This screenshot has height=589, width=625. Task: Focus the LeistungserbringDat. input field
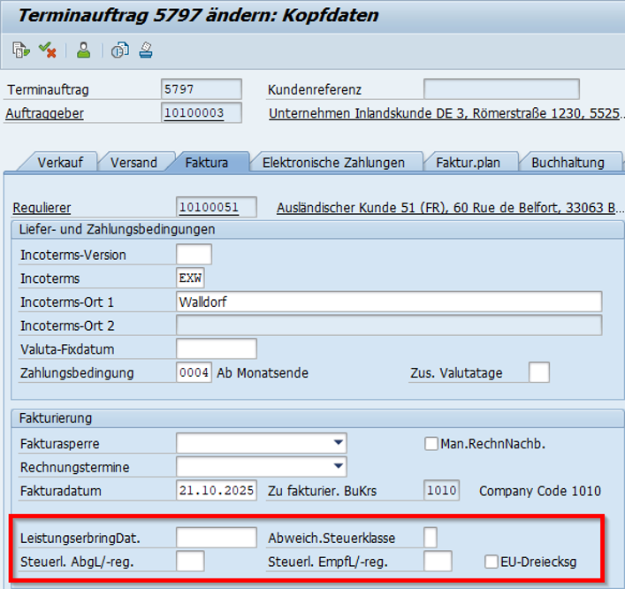216,538
